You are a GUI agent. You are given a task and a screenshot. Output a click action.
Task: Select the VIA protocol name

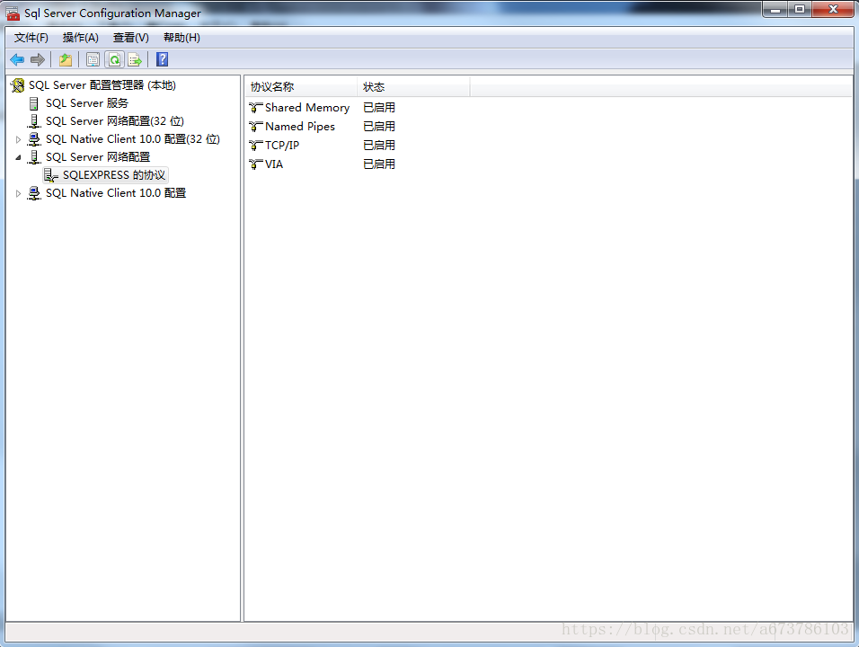click(x=274, y=164)
